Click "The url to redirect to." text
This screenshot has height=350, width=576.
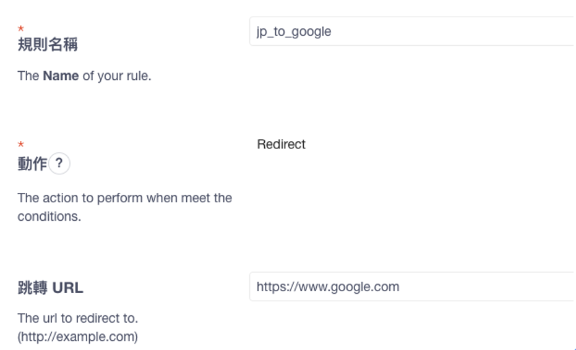tap(77, 318)
